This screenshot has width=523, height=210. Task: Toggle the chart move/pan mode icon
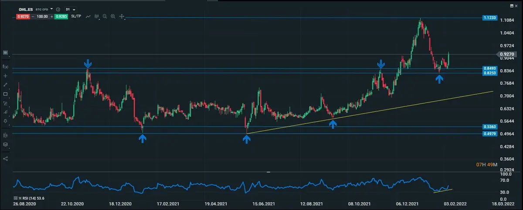pos(122,17)
